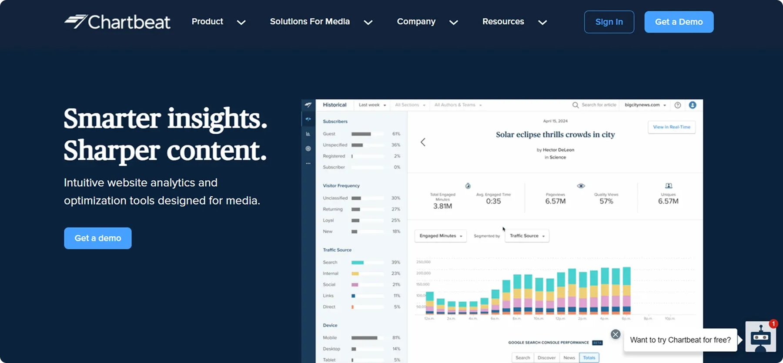Click the Chartbeat logo icon in the dashboard sidebar
Viewport: 783px width, 363px height.
[x=308, y=105]
